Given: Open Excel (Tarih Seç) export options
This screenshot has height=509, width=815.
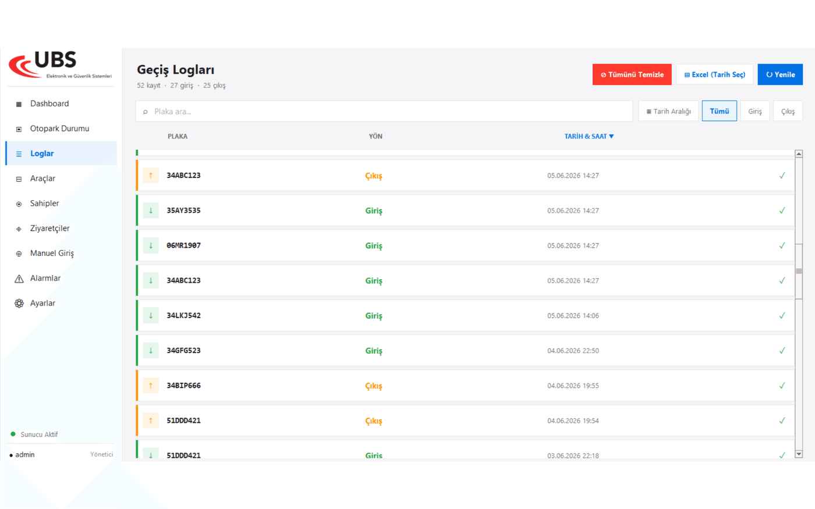Looking at the screenshot, I should coord(715,74).
